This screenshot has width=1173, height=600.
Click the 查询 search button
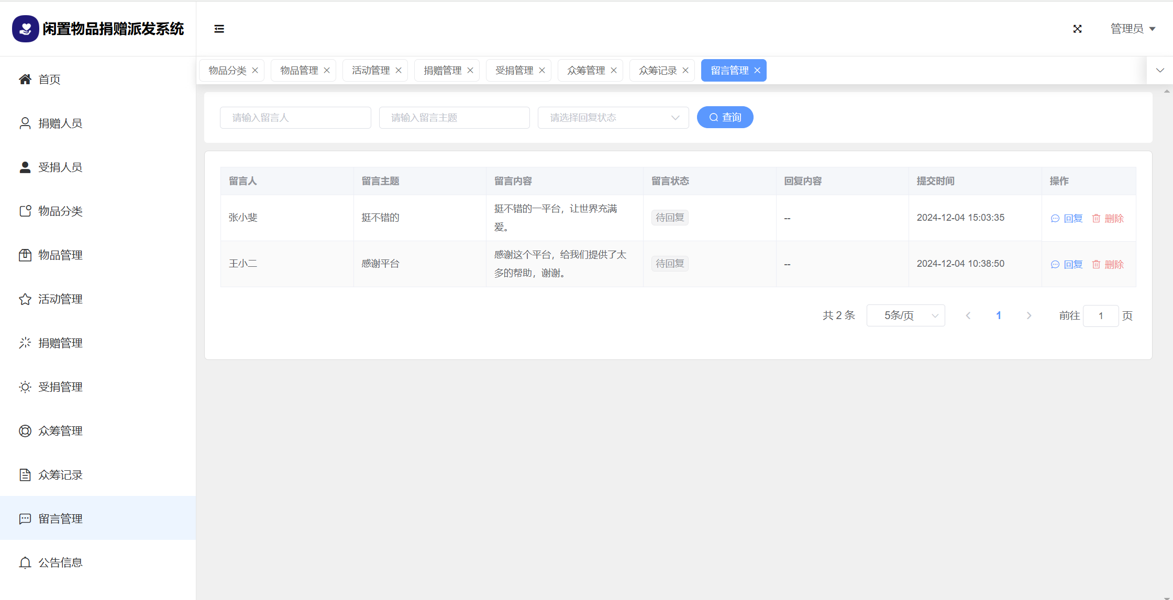pyautogui.click(x=725, y=117)
